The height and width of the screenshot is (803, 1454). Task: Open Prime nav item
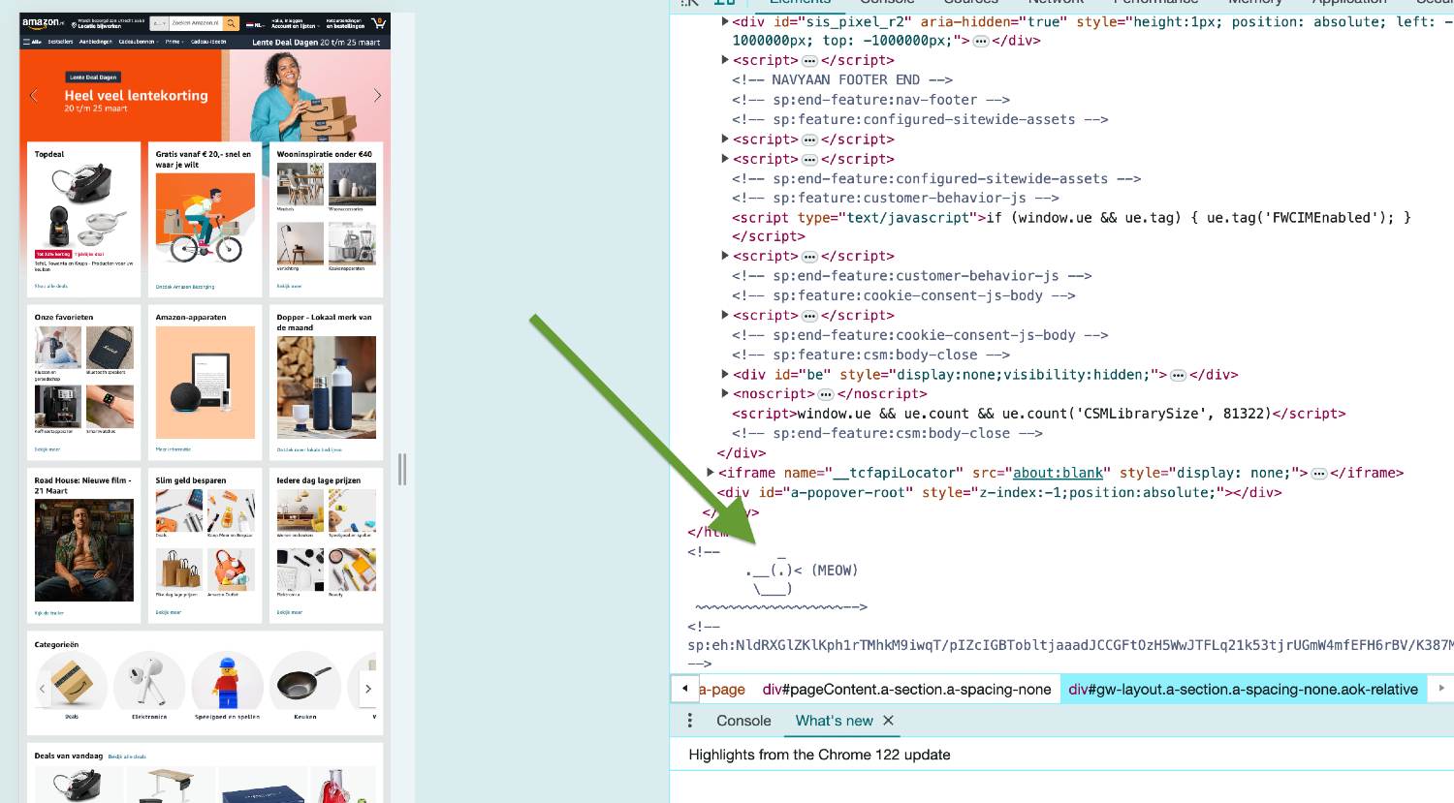(174, 43)
